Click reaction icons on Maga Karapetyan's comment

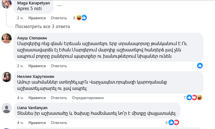pyautogui.click(x=81, y=18)
